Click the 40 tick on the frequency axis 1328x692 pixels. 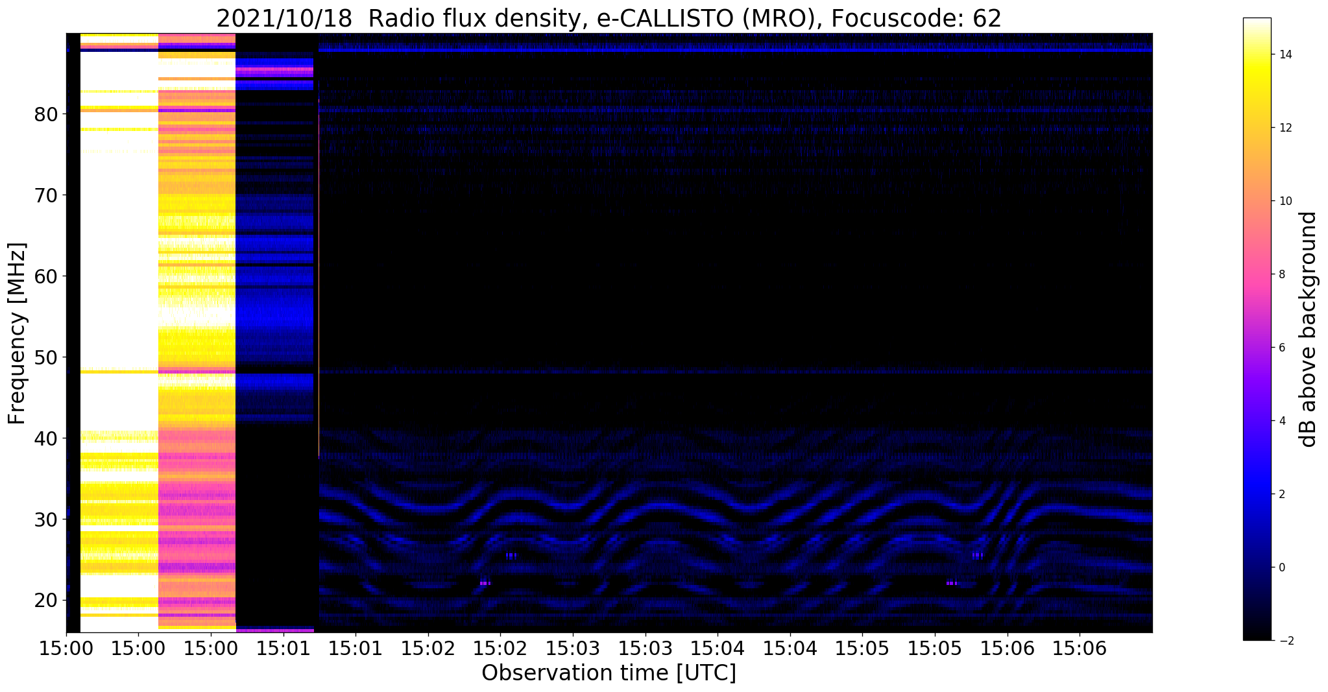point(47,438)
